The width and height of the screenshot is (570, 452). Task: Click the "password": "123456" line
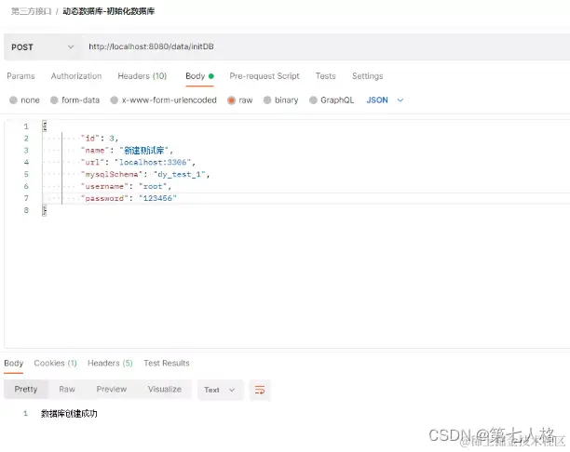[129, 198]
